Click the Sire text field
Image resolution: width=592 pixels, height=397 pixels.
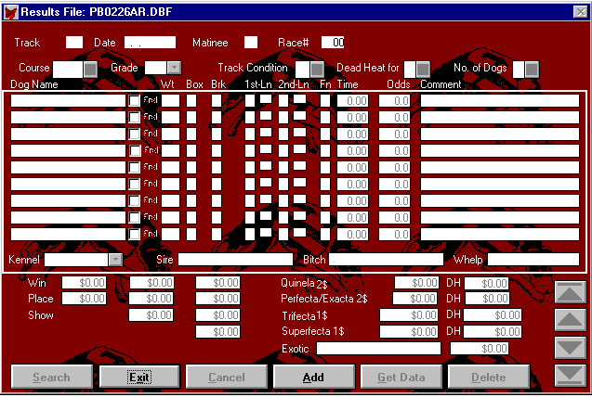point(236,260)
